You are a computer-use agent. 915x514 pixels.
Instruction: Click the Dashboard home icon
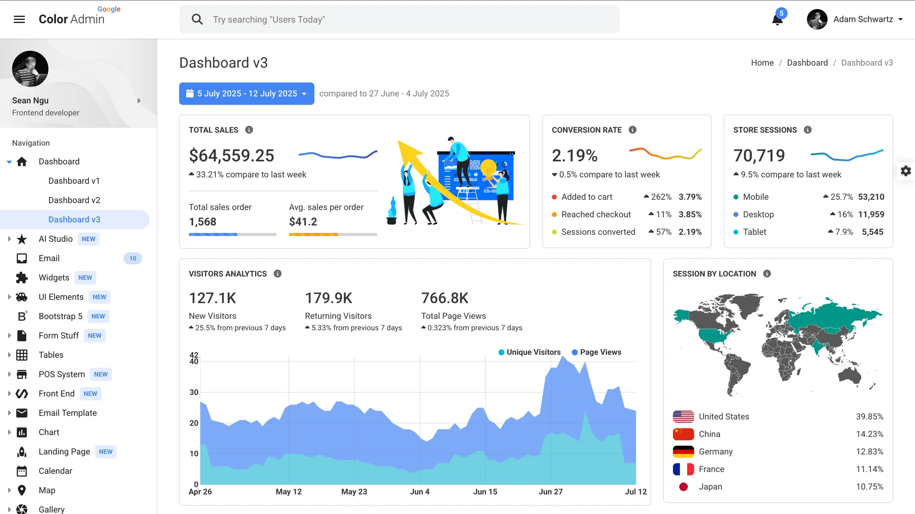point(21,162)
